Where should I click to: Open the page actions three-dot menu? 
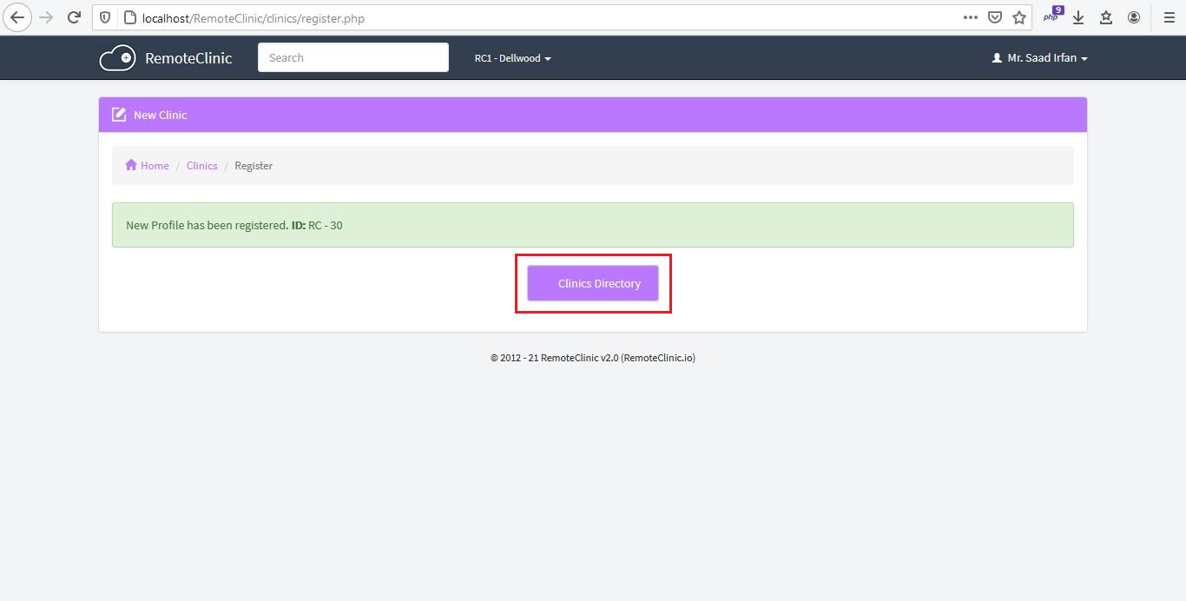[x=971, y=17]
